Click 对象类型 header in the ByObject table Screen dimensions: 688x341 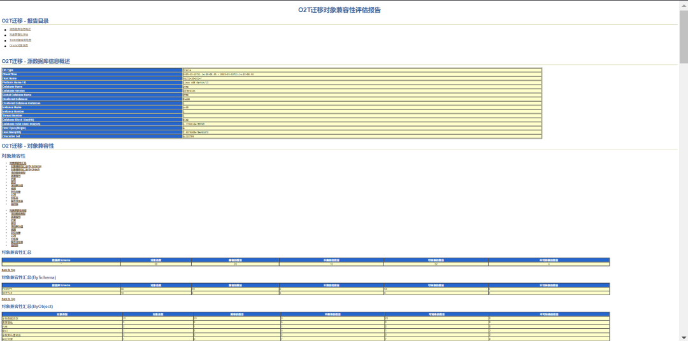coord(62,314)
